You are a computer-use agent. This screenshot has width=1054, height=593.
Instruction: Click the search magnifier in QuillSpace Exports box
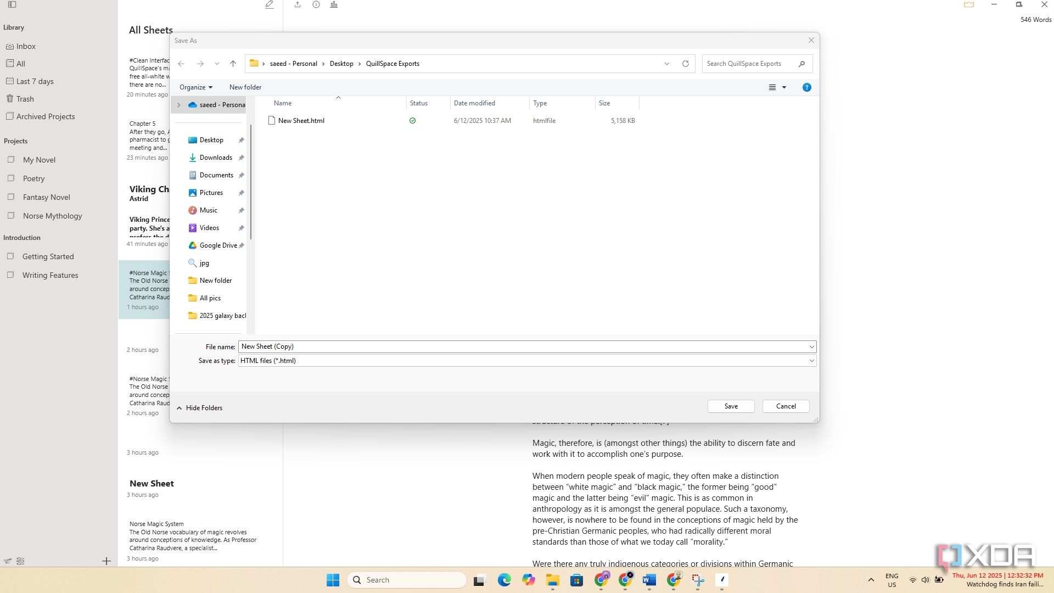coord(801,64)
